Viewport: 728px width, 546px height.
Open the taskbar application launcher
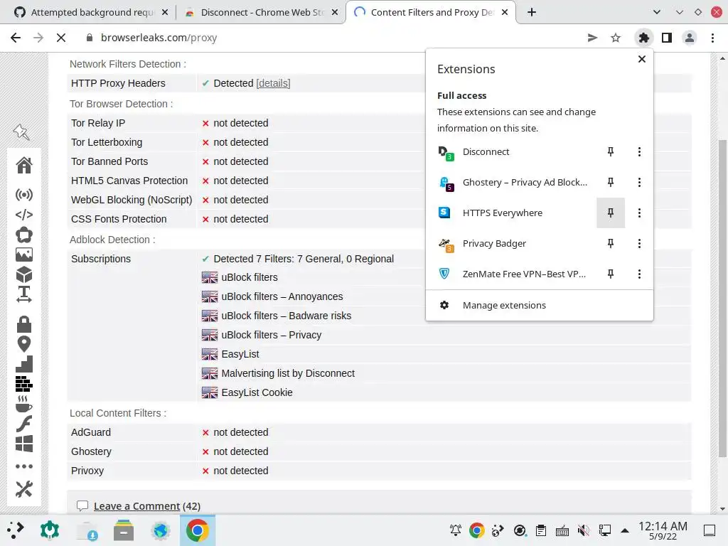point(16,530)
